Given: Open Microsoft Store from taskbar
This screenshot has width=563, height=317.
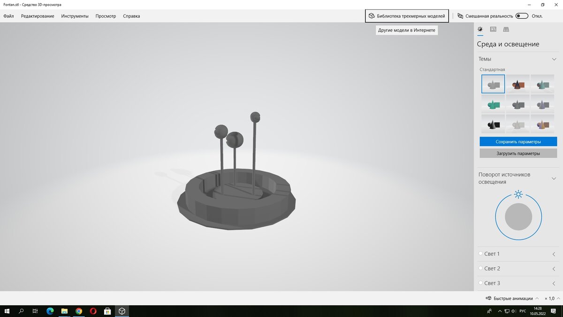Looking at the screenshot, I should click(107, 311).
